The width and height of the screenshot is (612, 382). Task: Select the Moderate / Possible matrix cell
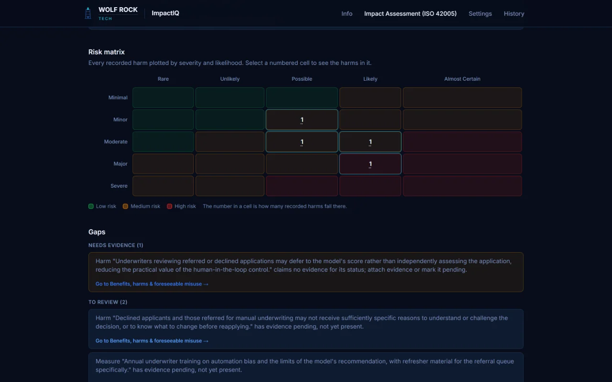click(x=302, y=142)
